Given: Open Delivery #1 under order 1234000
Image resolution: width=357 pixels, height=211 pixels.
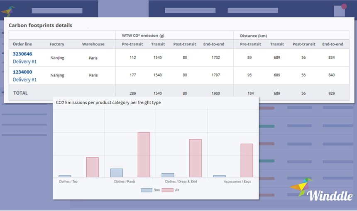Looking at the screenshot, I should tap(24, 80).
